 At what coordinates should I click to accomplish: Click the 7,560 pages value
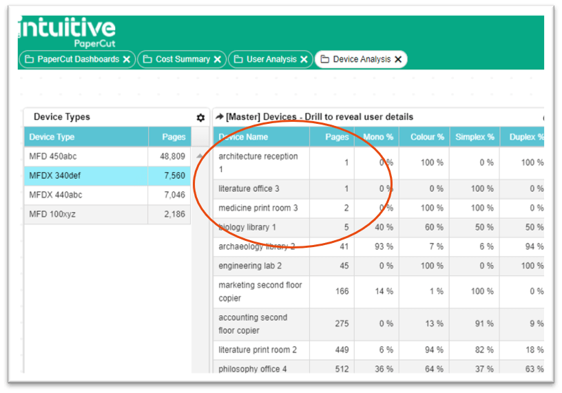[174, 176]
